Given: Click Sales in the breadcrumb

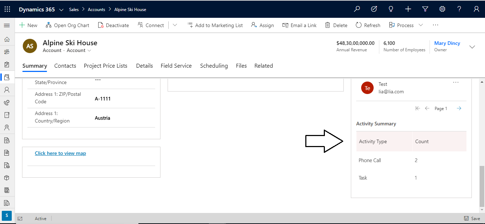Looking at the screenshot, I should pos(74,10).
